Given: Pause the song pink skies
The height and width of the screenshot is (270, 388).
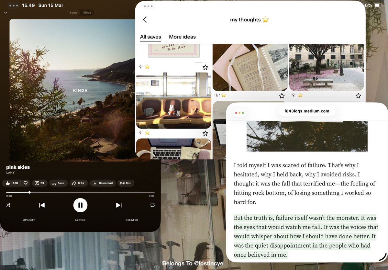Looking at the screenshot, I should 80,205.
